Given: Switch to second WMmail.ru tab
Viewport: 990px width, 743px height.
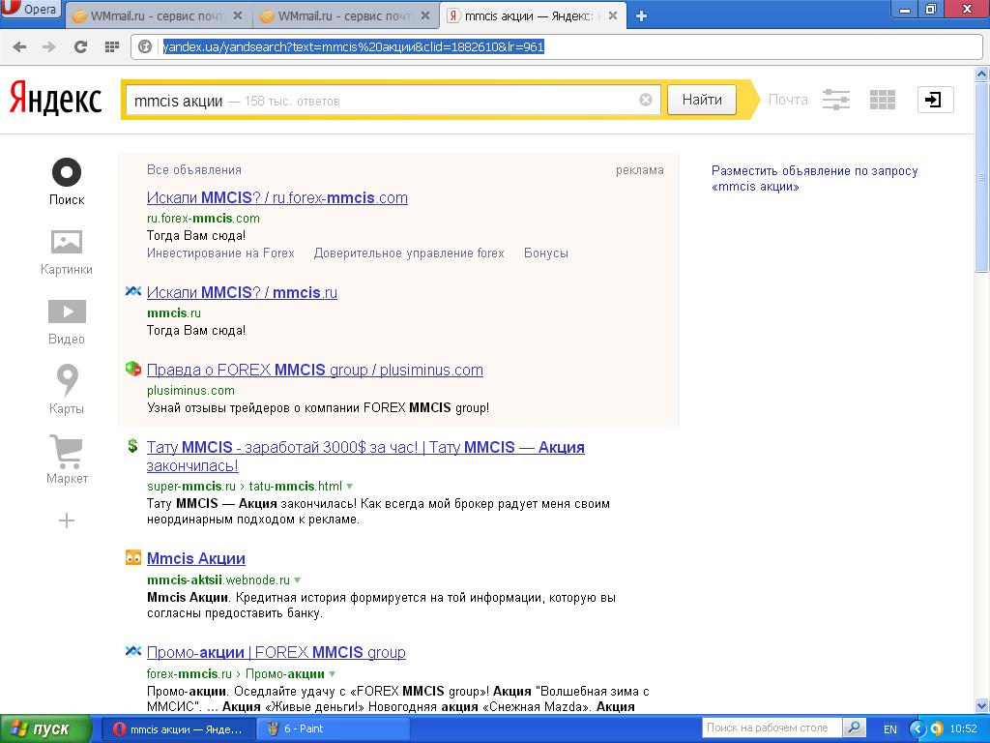Looking at the screenshot, I should 345,15.
